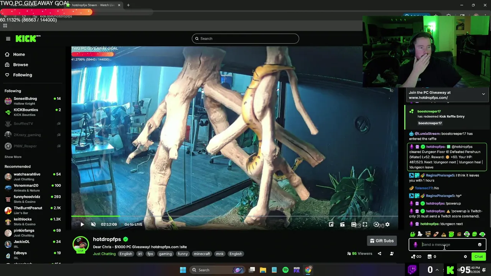Image resolution: width=491 pixels, height=276 pixels.
Task: Open the Just Chatting category
Action: (x=104, y=254)
